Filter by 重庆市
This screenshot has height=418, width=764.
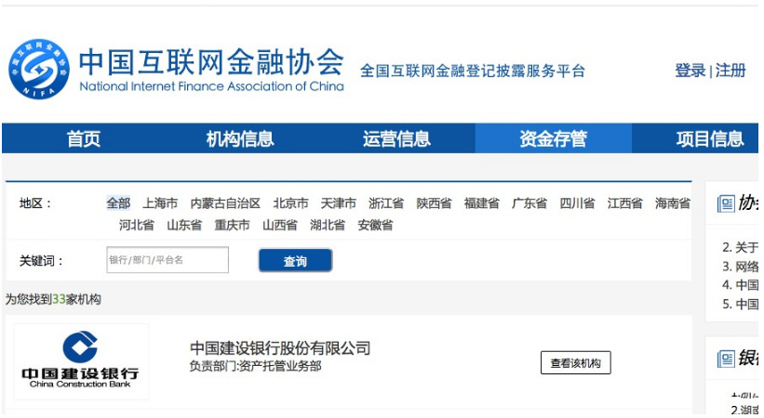point(232,225)
